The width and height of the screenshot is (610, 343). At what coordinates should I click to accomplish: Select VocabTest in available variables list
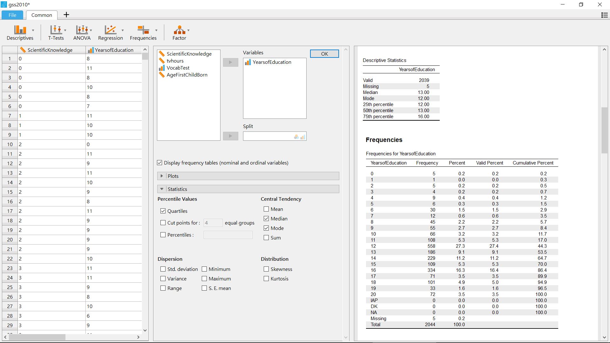coord(178,68)
